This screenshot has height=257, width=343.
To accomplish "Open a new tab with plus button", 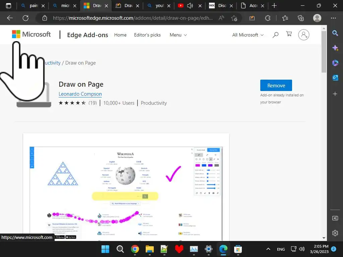I will point(274,6).
